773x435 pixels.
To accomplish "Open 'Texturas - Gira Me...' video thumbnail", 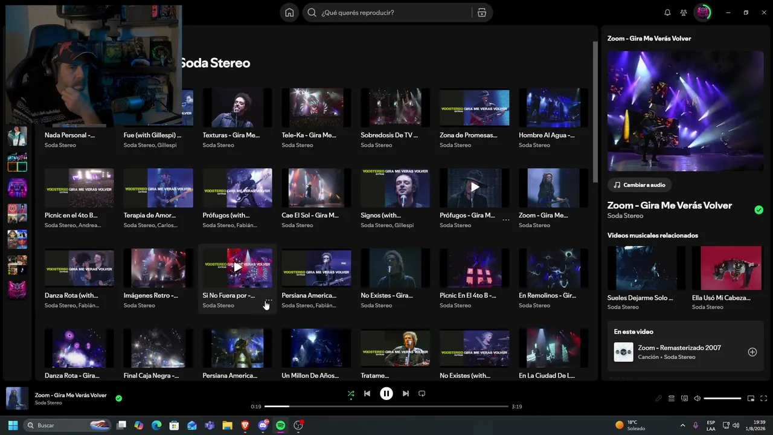I will pos(237,108).
